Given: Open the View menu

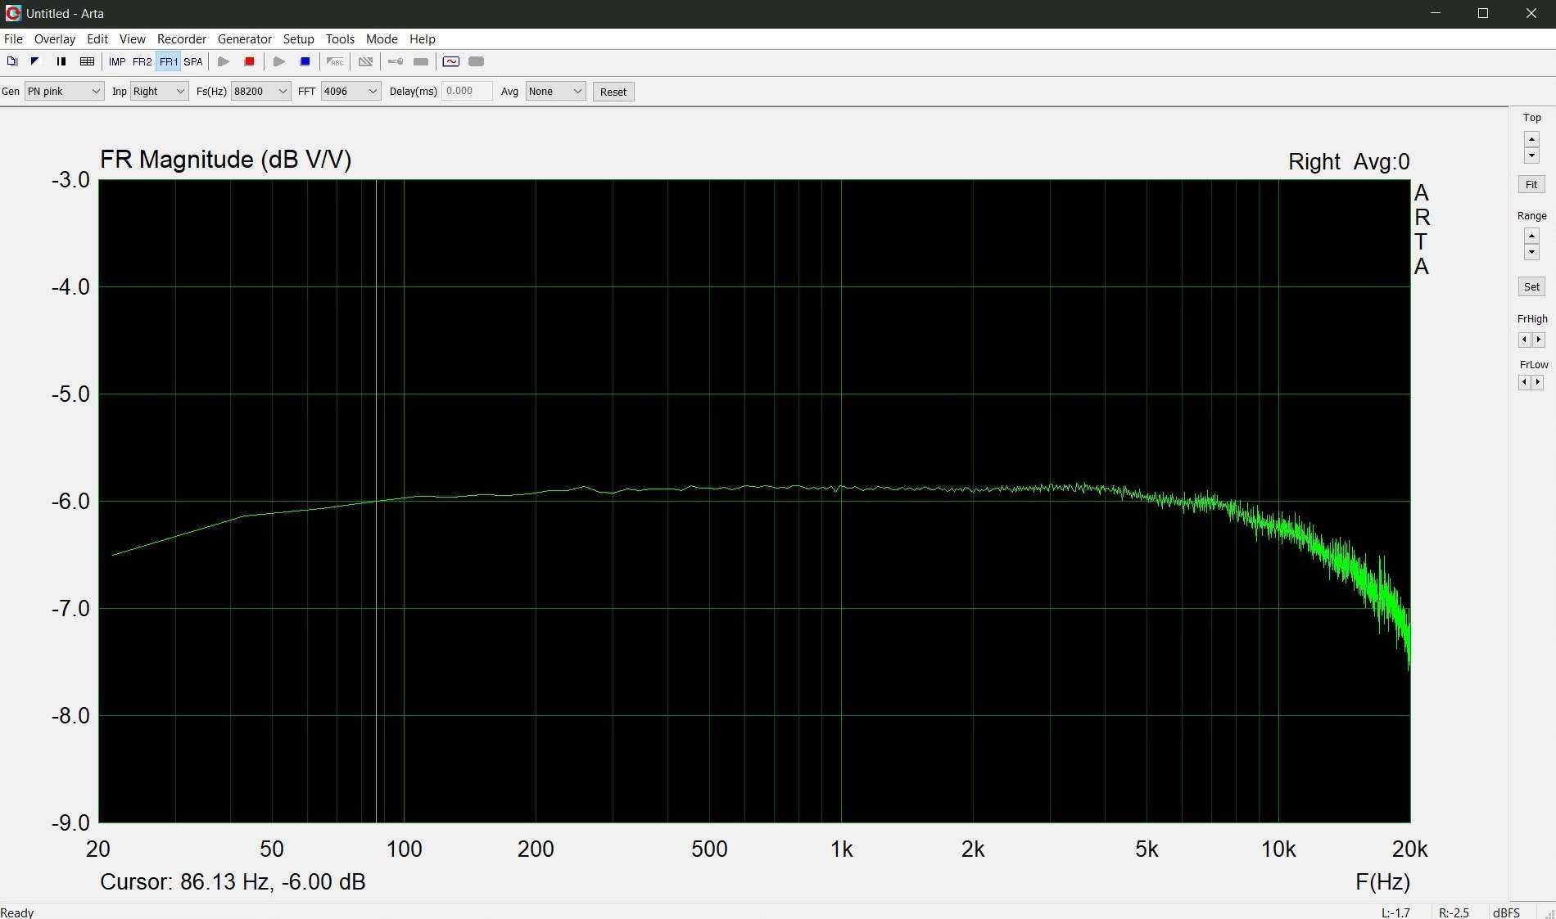Looking at the screenshot, I should (133, 39).
